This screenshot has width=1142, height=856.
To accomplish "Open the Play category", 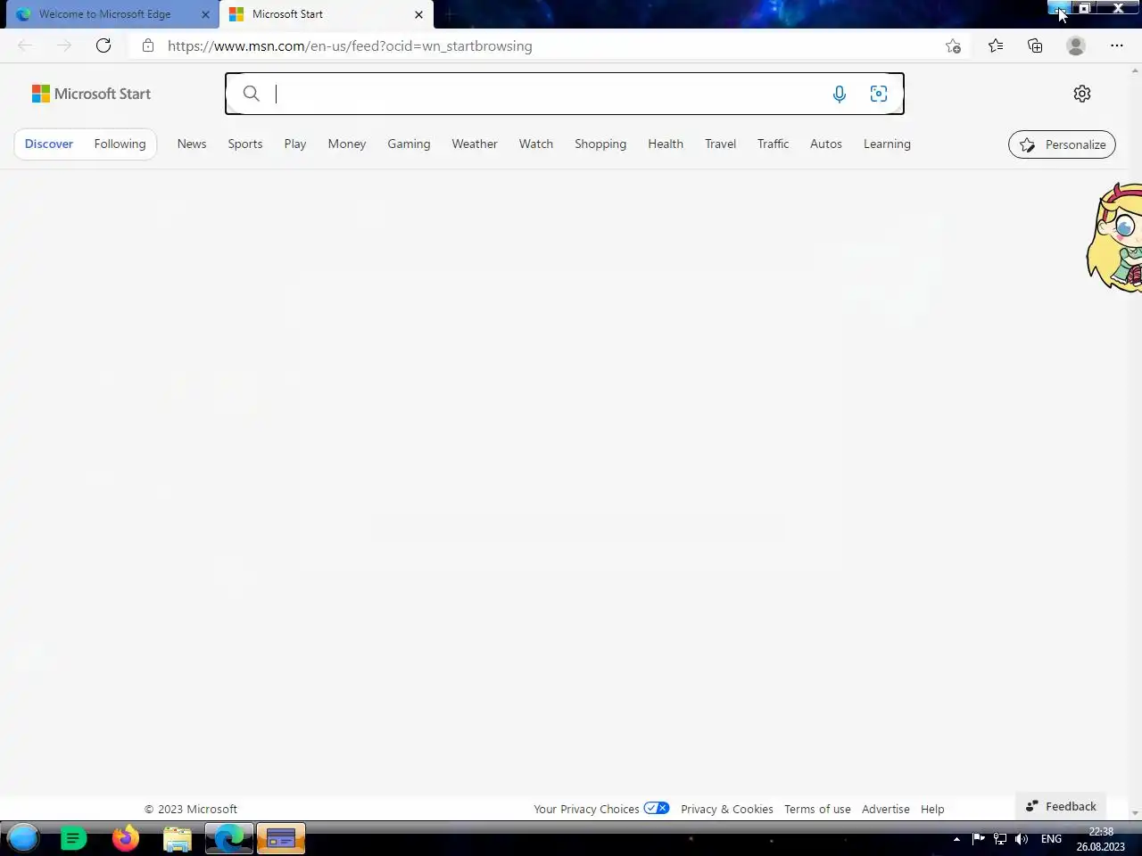I will click(295, 144).
